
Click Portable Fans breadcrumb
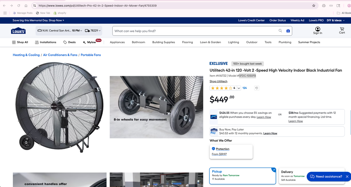[91, 55]
